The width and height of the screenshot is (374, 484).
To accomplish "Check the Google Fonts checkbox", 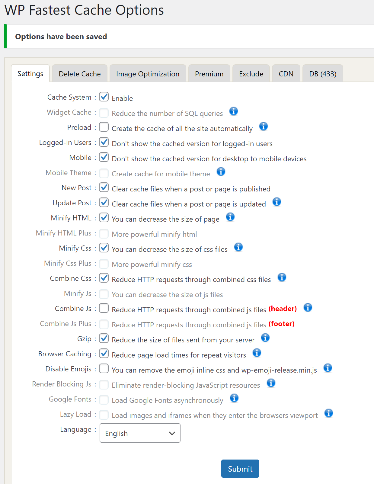I will tap(104, 400).
